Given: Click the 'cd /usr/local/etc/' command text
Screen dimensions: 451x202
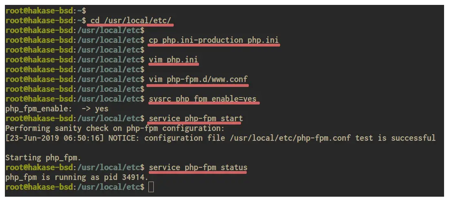Looking at the screenshot, I should tap(131, 20).
